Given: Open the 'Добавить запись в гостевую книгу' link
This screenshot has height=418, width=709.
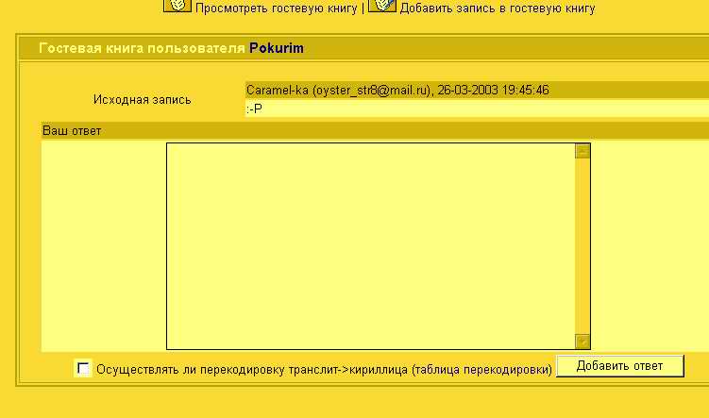Looking at the screenshot, I should coord(498,8).
